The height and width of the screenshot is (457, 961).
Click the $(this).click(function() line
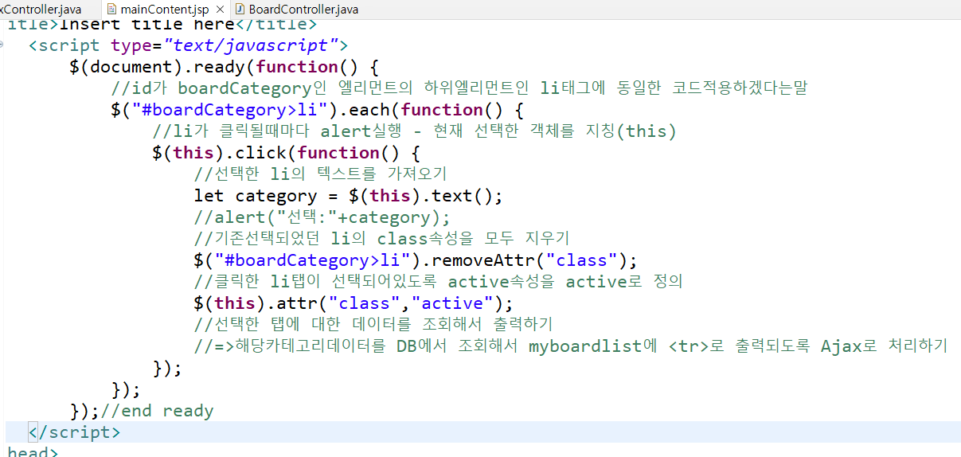[286, 153]
